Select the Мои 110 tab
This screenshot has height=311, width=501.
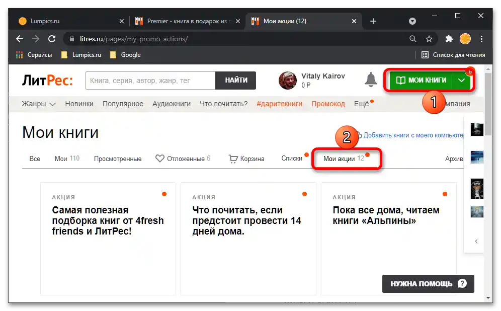pos(67,159)
